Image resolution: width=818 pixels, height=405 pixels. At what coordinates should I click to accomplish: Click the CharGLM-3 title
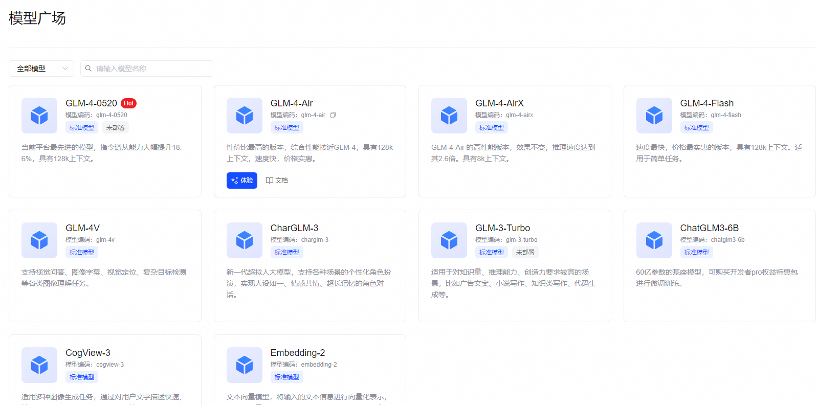pos(294,228)
